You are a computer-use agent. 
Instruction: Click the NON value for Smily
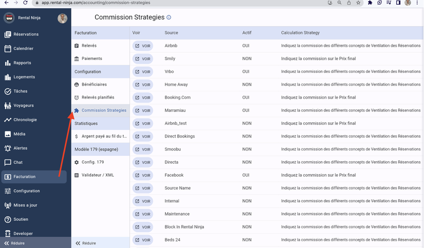(247, 59)
